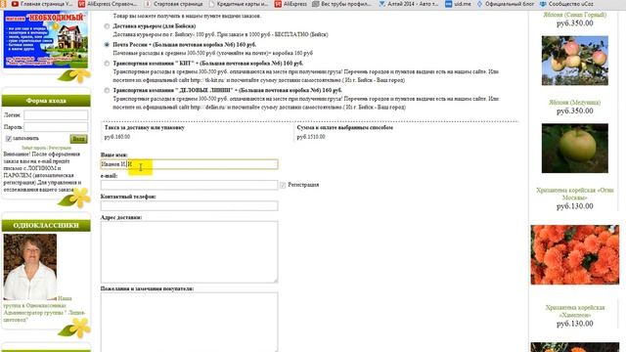
Task: Click the 'руб.160.00' delivery fee value
Action: [117, 137]
